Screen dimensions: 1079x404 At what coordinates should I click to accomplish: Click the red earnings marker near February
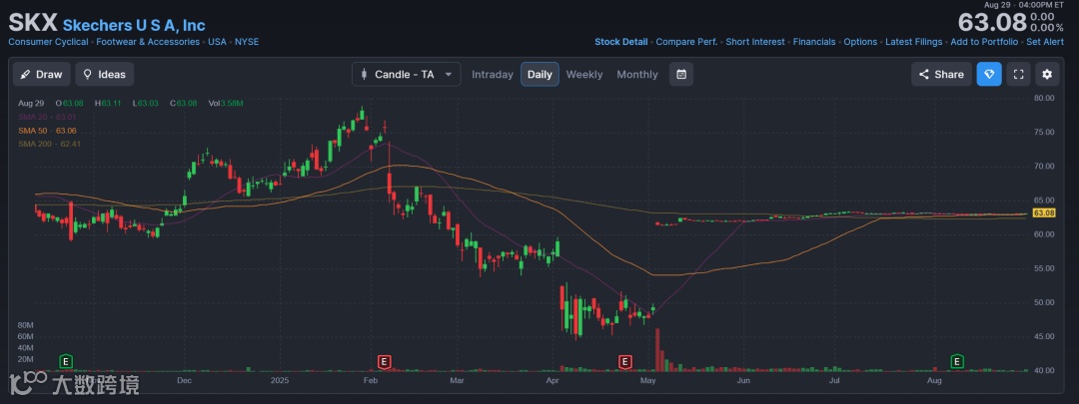click(x=384, y=361)
